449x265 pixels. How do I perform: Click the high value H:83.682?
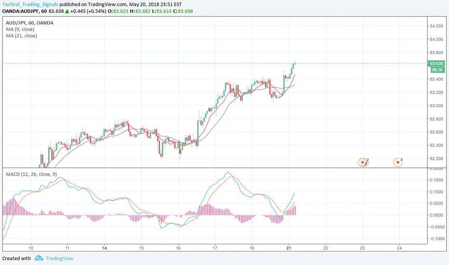[140, 12]
